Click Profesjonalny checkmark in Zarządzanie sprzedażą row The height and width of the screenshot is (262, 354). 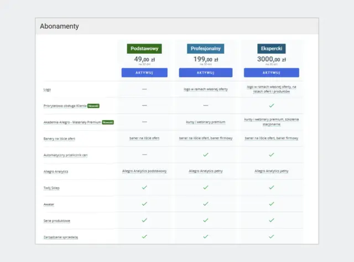click(x=206, y=237)
